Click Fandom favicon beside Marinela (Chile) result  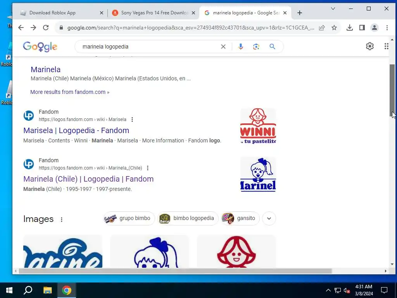[x=29, y=164]
